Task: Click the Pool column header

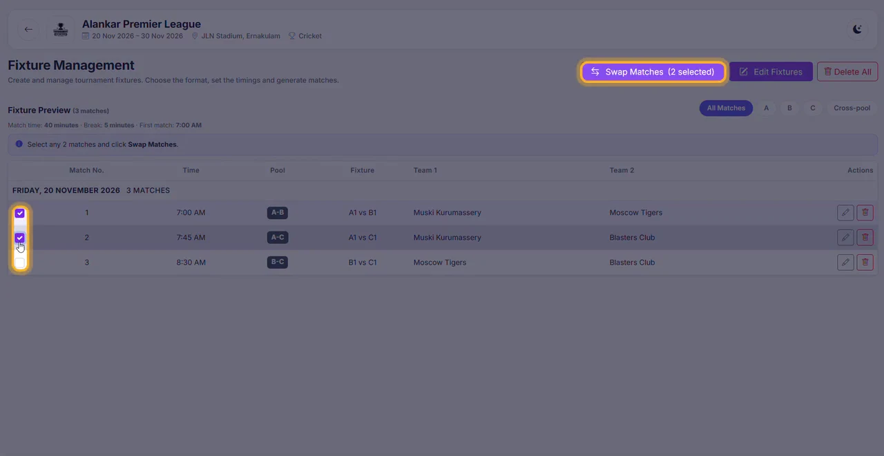Action: (278, 170)
